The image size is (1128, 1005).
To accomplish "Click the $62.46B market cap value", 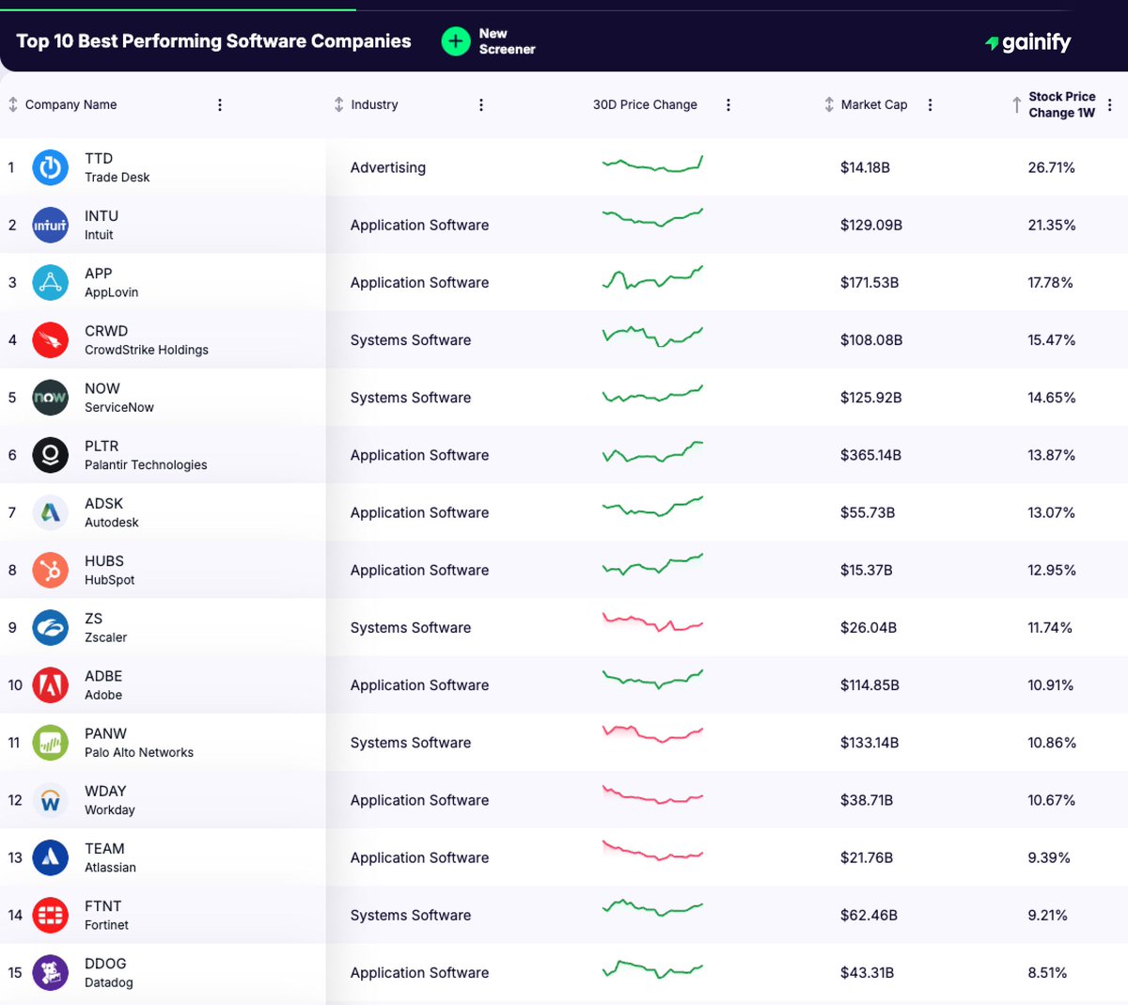I will 869,915.
